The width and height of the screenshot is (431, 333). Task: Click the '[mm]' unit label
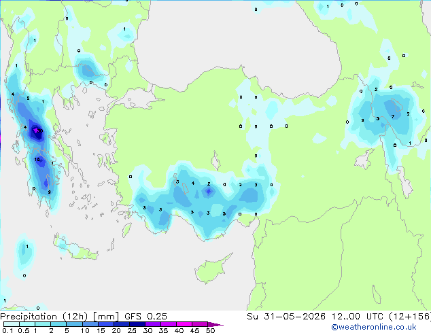[x=106, y=317]
